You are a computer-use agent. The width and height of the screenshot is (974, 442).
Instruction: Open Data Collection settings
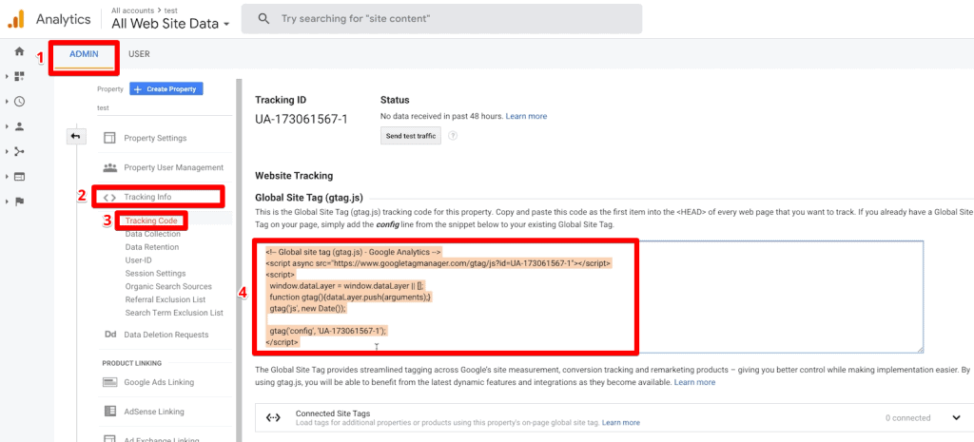(x=153, y=234)
